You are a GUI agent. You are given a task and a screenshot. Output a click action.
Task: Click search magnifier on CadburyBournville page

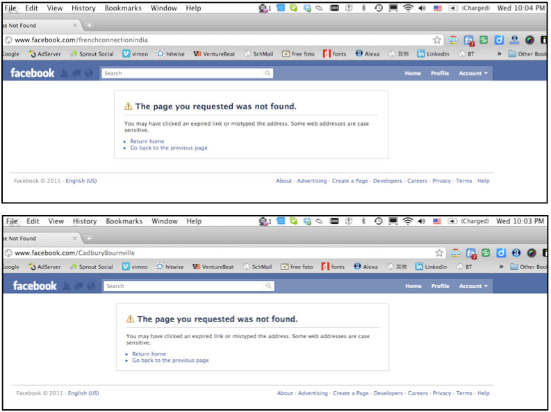[269, 286]
